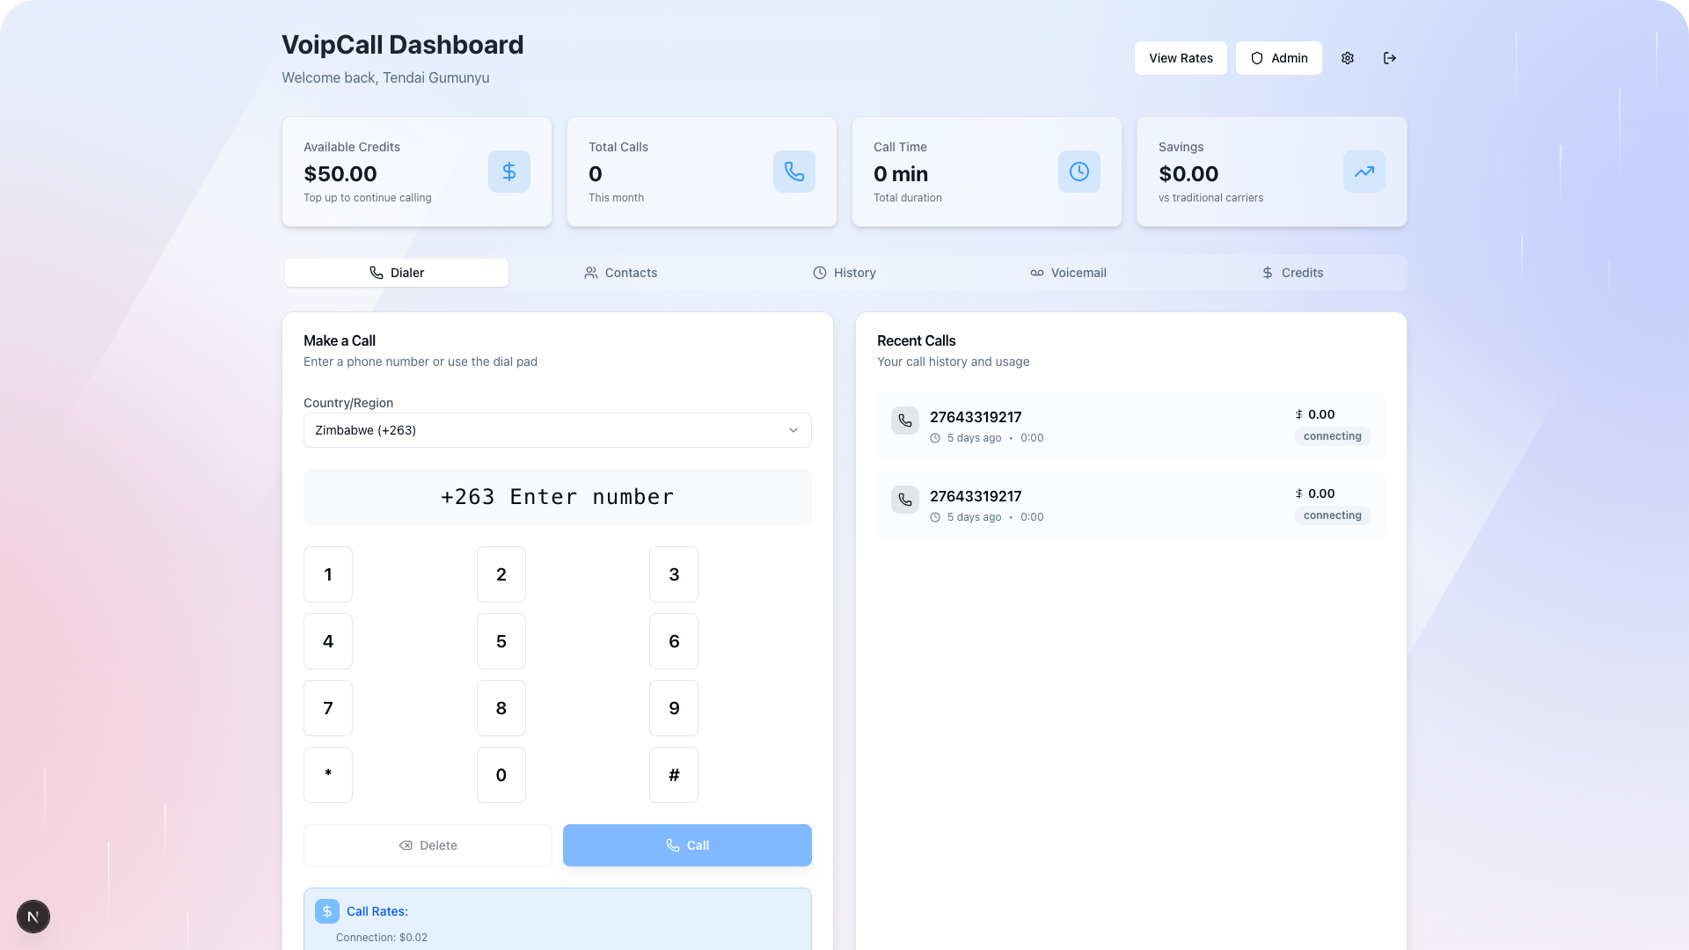Click the trending arrow icon on Savings card
Viewport: 1689px width, 950px height.
click(x=1364, y=172)
